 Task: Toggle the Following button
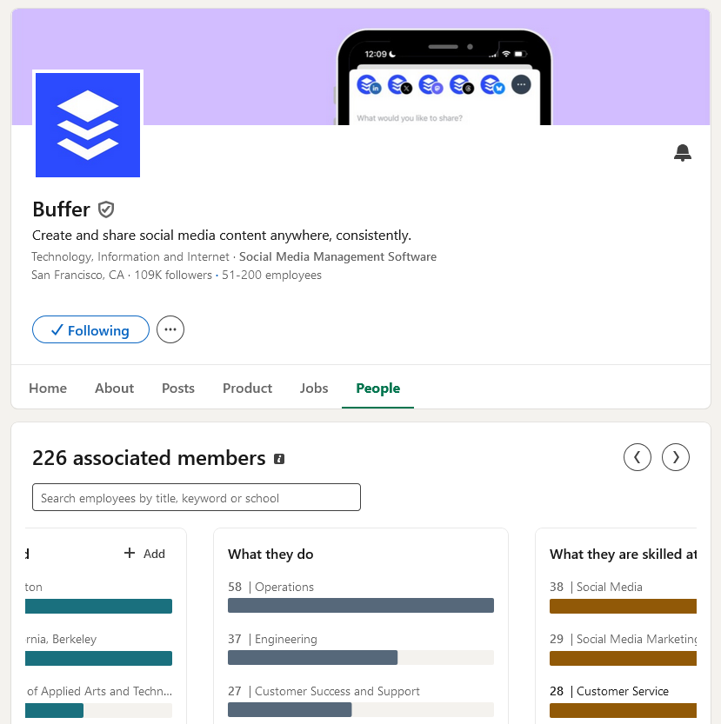click(x=90, y=329)
